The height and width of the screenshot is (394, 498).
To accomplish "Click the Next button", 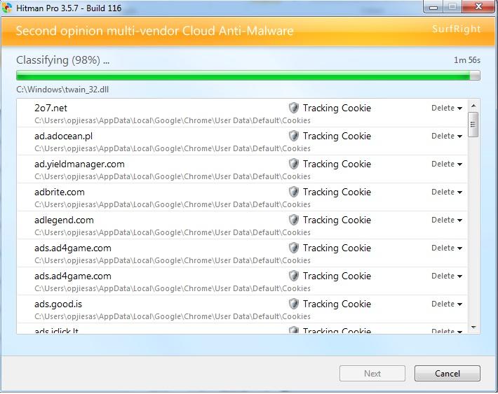I will click(372, 374).
